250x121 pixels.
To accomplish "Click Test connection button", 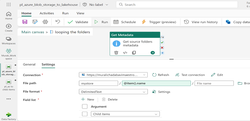I will point(190,75).
